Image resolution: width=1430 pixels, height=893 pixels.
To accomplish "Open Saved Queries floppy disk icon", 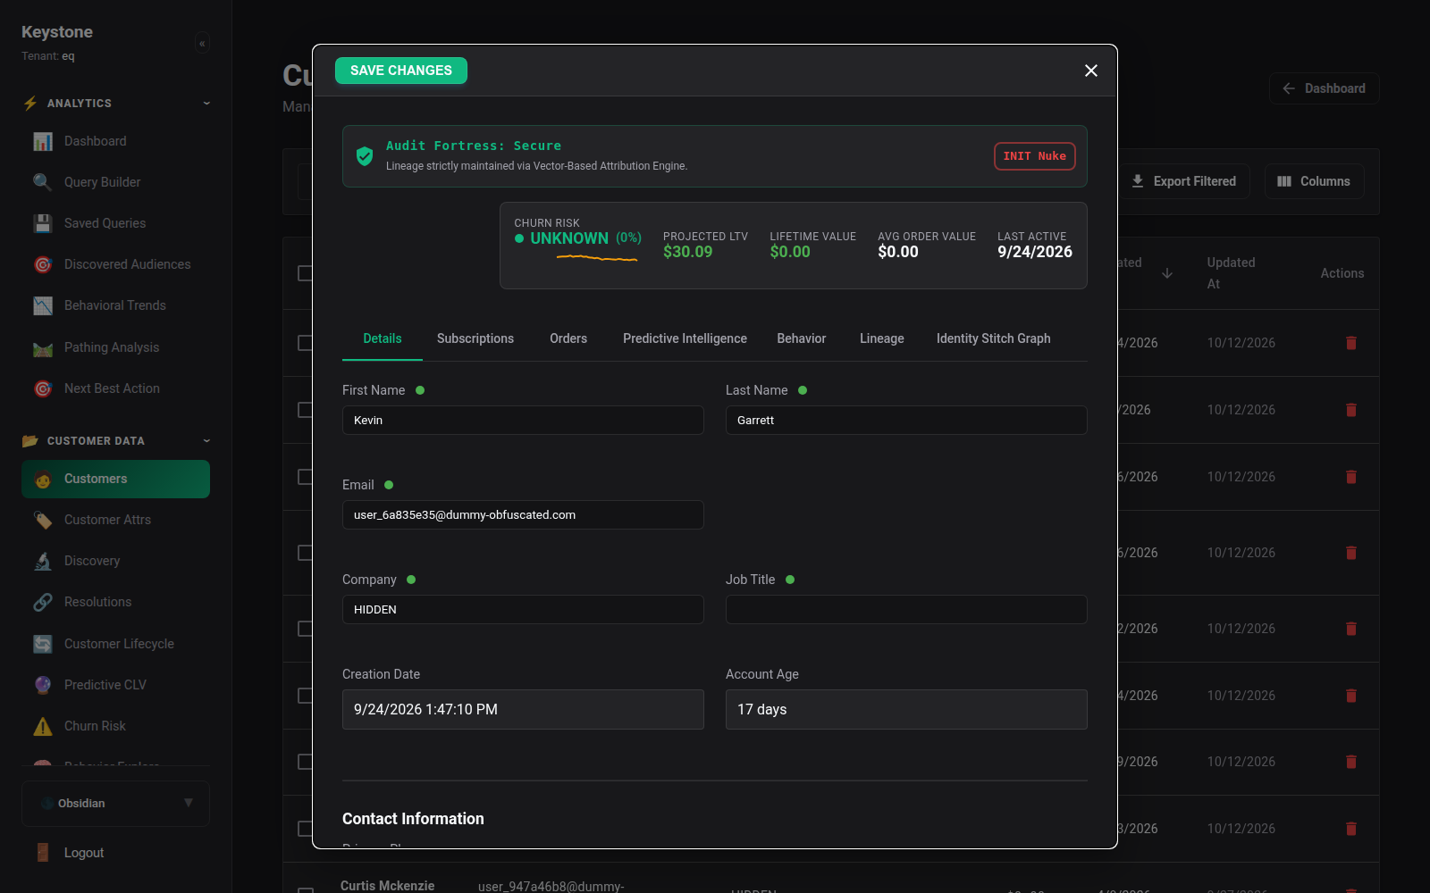I will [x=43, y=223].
